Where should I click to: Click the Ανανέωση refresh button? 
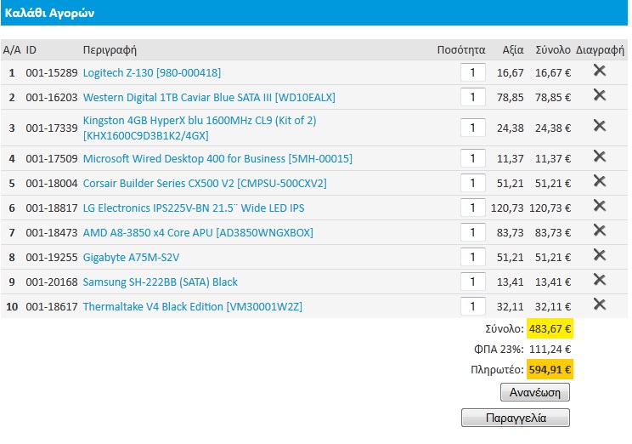(535, 392)
